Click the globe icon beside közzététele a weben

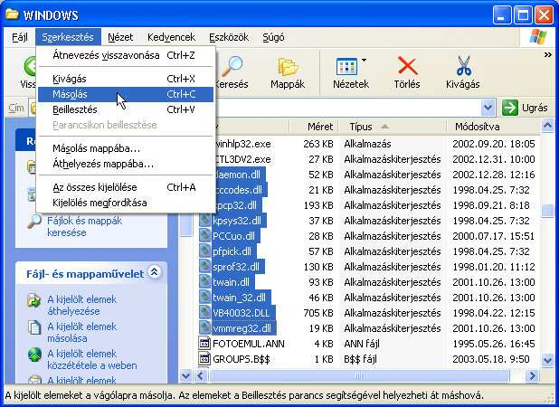click(x=34, y=355)
